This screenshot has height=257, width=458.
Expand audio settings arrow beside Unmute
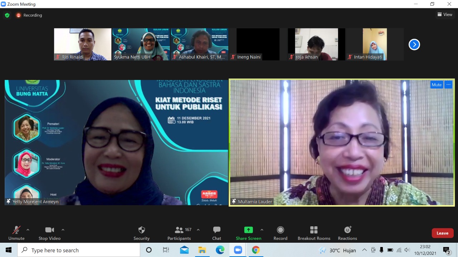click(x=28, y=230)
